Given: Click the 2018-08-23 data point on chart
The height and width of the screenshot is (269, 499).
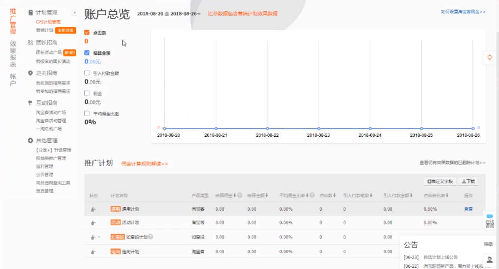Looking at the screenshot, I should (x=319, y=129).
